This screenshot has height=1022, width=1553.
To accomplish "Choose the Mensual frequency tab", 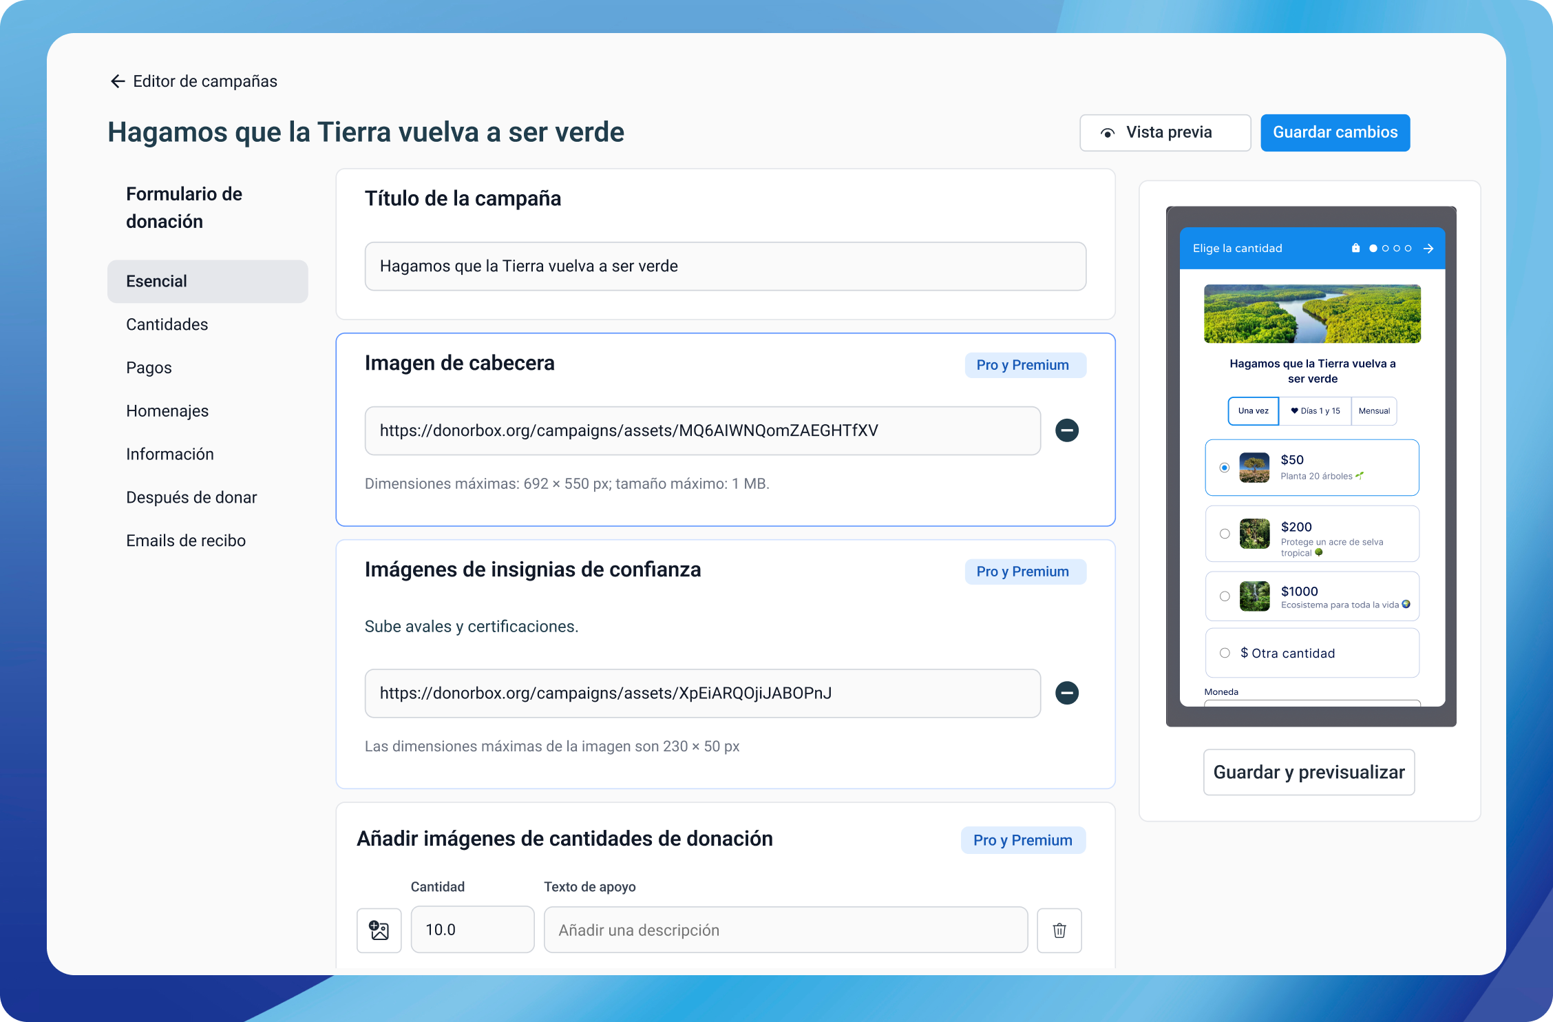I will point(1374,411).
